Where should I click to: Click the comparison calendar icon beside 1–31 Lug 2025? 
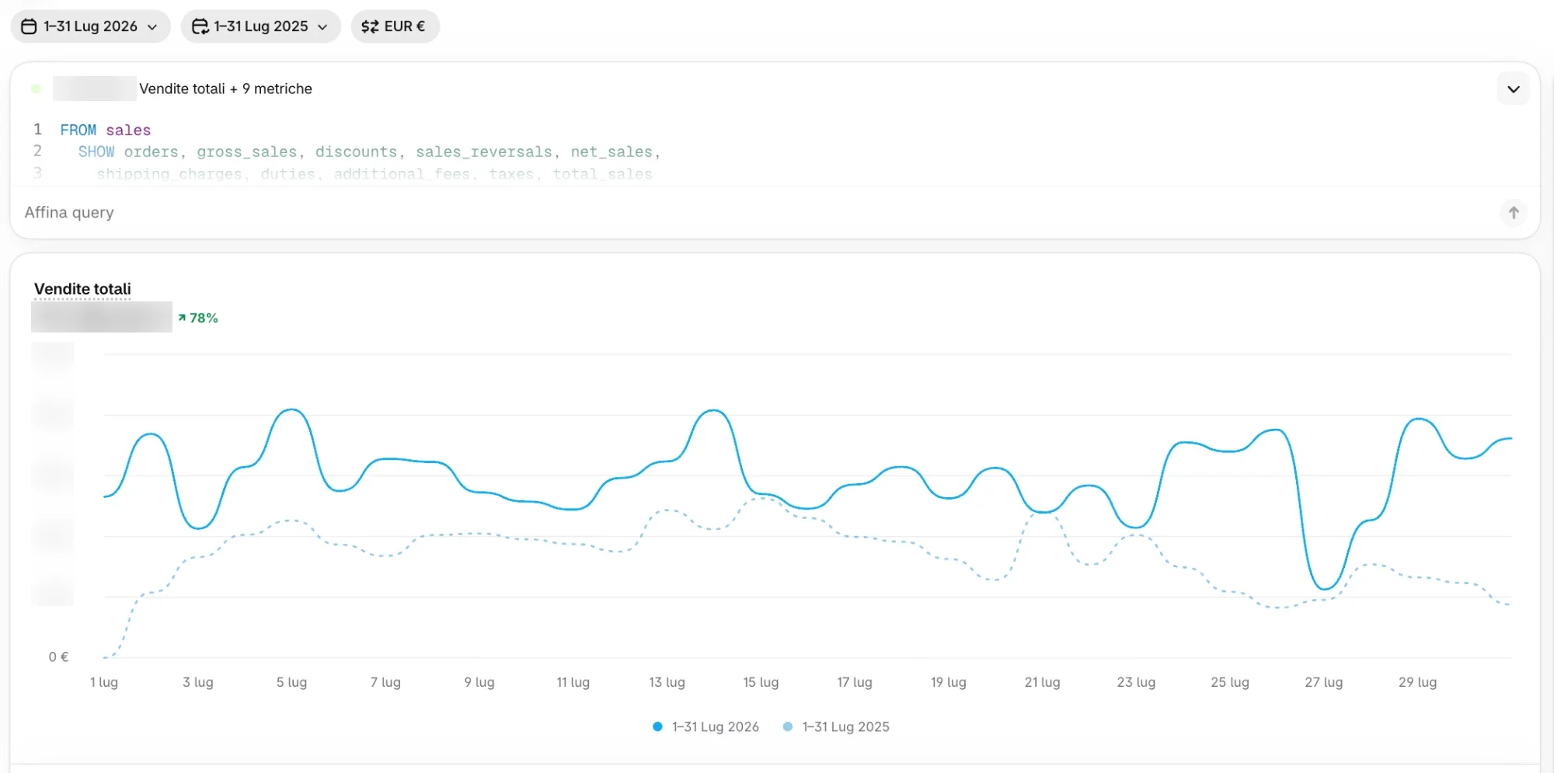(x=200, y=26)
